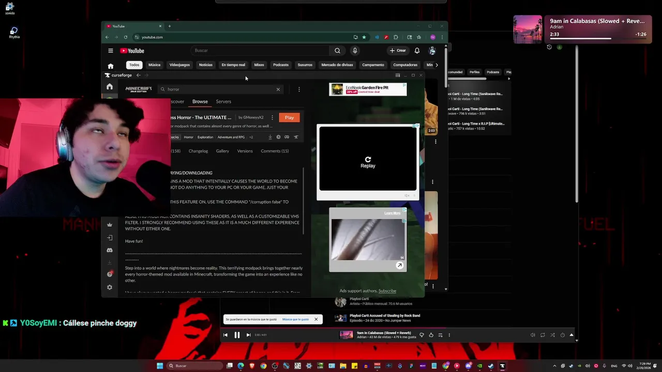Open Discord icon in CurseForge sidebar
This screenshot has width=662, height=372.
pyautogui.click(x=110, y=250)
